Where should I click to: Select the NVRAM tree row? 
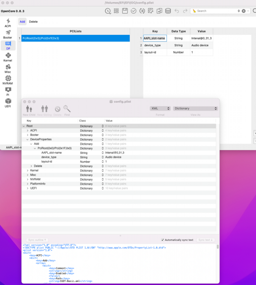click(119, 180)
